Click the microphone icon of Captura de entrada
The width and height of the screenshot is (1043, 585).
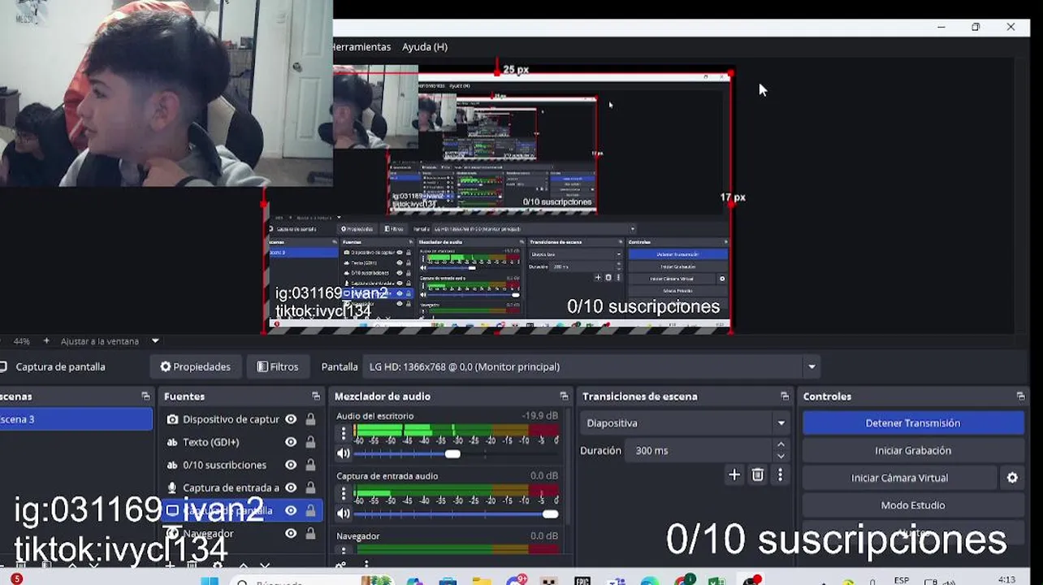coord(172,487)
